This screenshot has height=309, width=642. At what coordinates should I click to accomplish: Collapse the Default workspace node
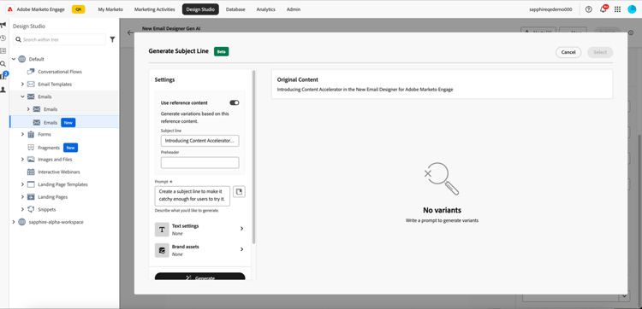(14, 59)
